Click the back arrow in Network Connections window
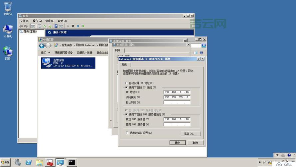296x167 pixels. [42, 45]
